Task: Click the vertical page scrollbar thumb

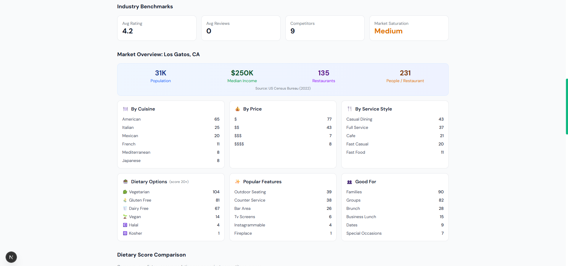Action: pos(567,106)
